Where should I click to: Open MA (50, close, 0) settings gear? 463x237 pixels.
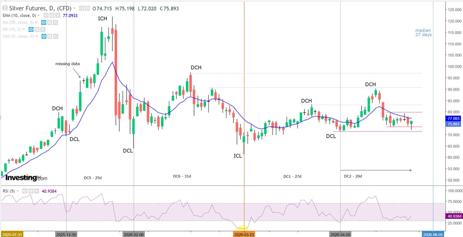[x=49, y=23]
